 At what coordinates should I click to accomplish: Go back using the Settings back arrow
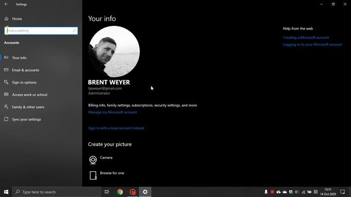pyautogui.click(x=6, y=4)
